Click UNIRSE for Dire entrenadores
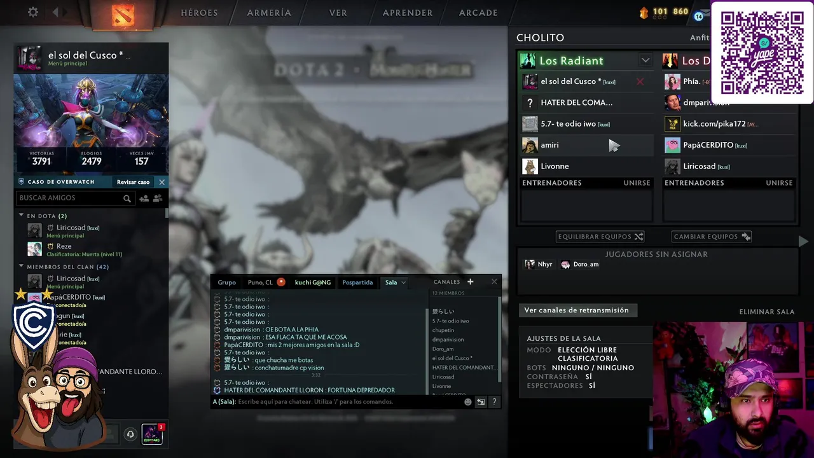 click(x=779, y=183)
